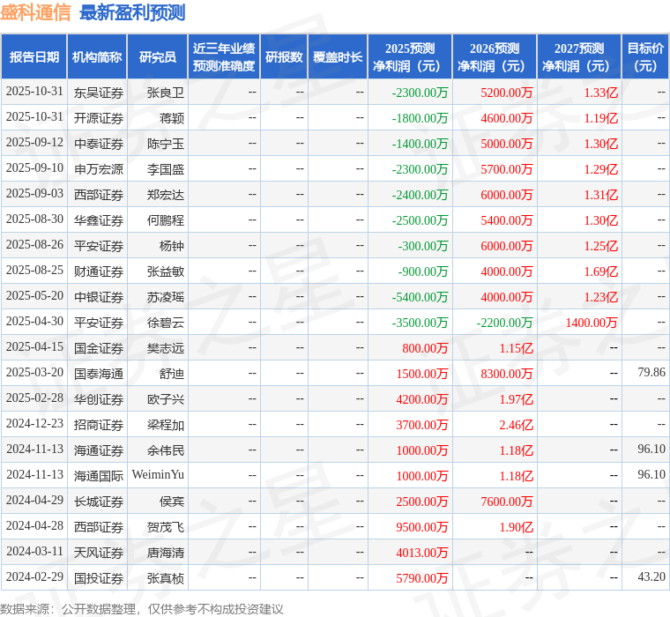Click the 研究员 column header
The height and width of the screenshot is (617, 670).
(x=158, y=56)
